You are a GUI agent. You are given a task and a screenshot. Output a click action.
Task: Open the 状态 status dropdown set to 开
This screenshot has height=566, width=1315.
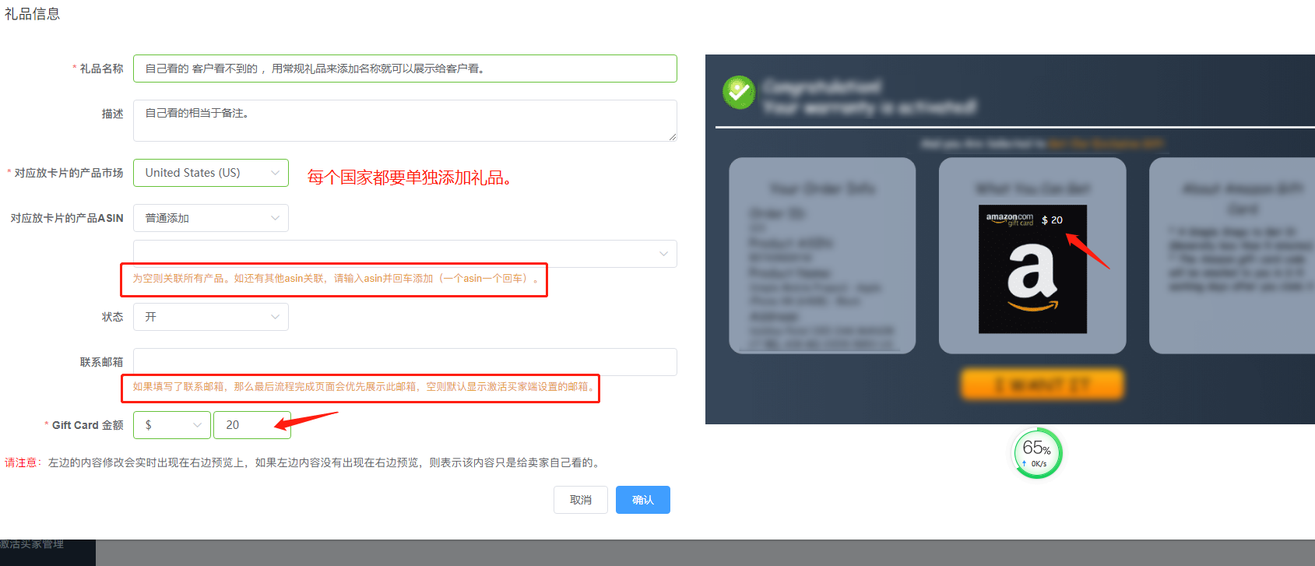click(x=211, y=317)
